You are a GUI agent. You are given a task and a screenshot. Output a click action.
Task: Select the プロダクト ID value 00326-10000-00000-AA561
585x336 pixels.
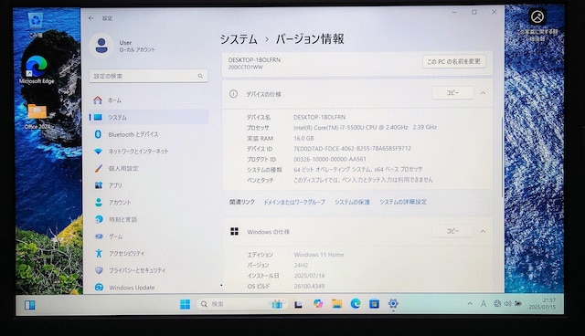[330, 159]
